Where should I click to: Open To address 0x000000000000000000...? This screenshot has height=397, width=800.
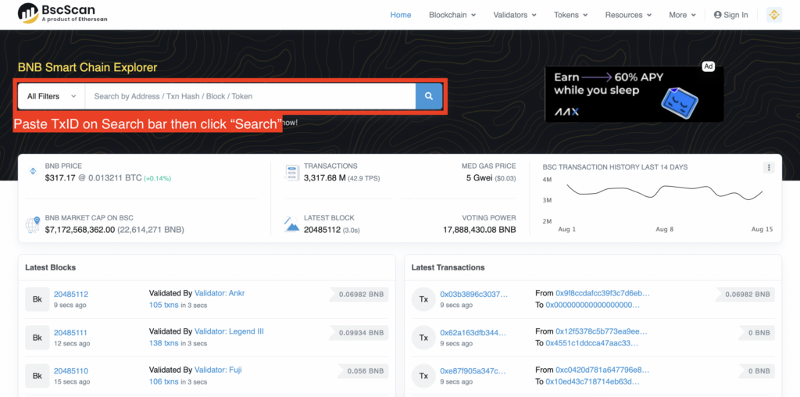[x=593, y=305]
